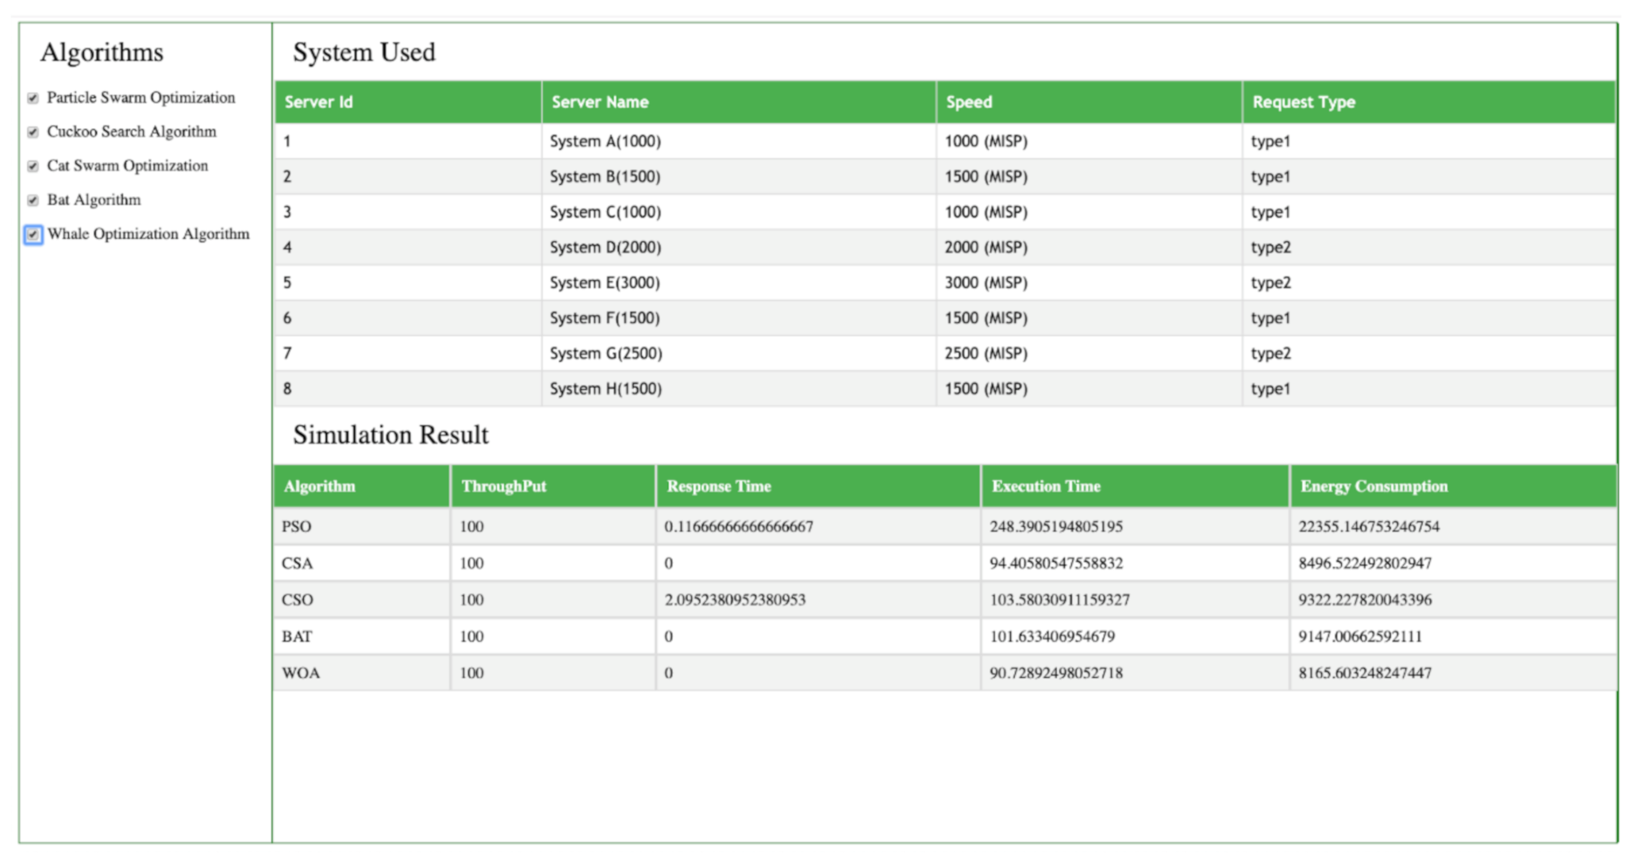
Task: Click the PSO energy consumption value
Action: [1369, 527]
